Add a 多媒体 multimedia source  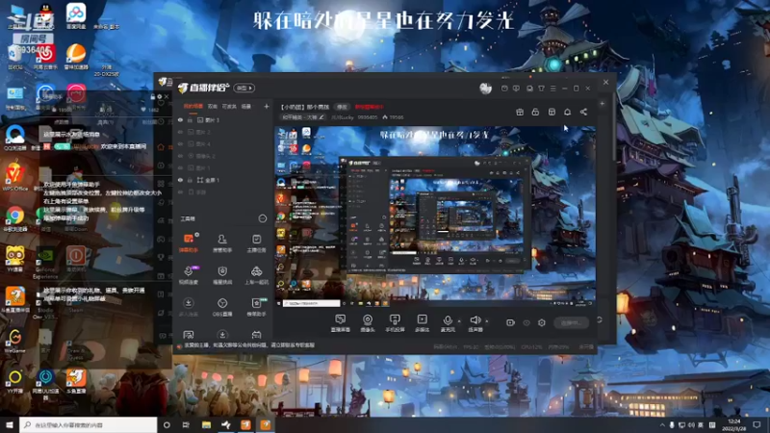422,323
